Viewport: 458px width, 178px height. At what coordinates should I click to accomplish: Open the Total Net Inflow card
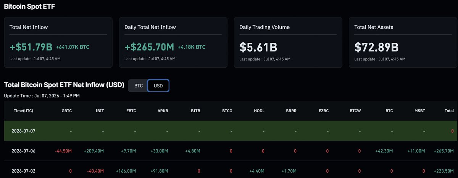[58, 42]
